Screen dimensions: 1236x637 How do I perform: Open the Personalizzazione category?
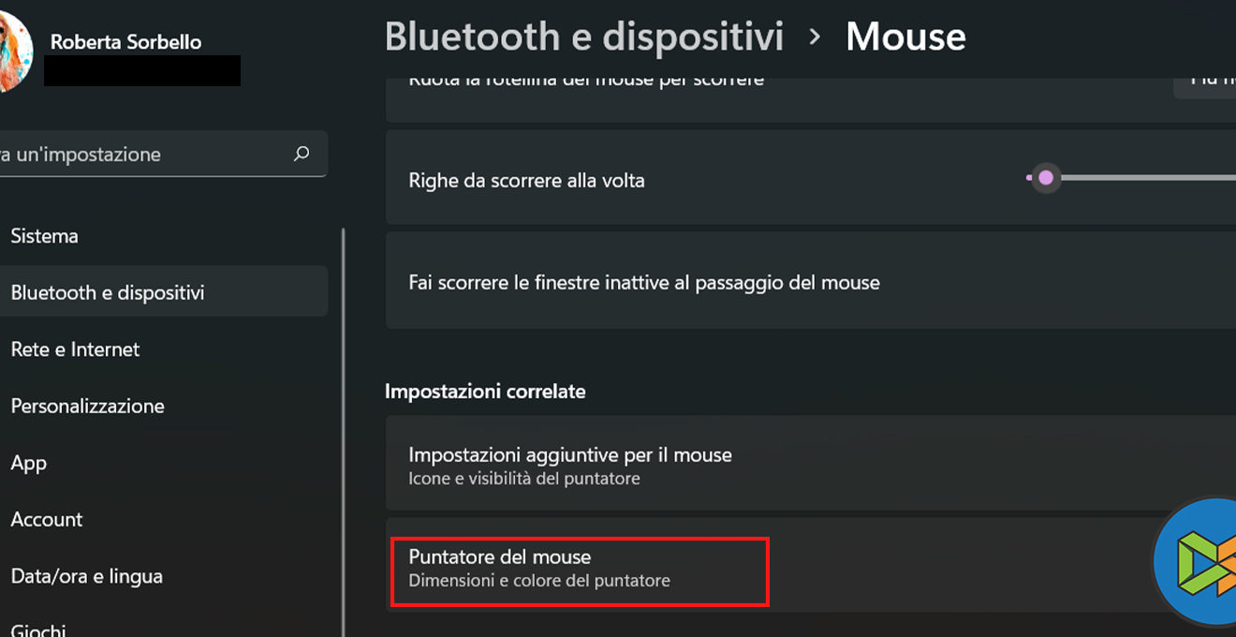[87, 407]
